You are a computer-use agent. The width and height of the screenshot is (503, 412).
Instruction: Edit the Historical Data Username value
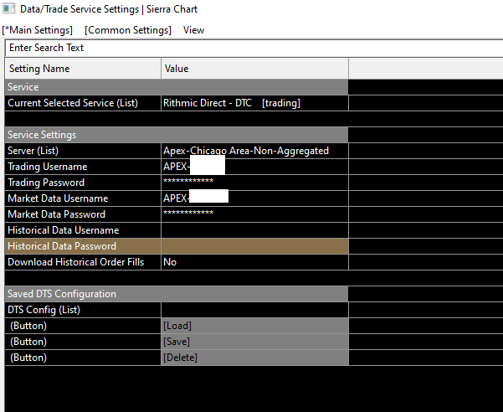pyautogui.click(x=254, y=230)
